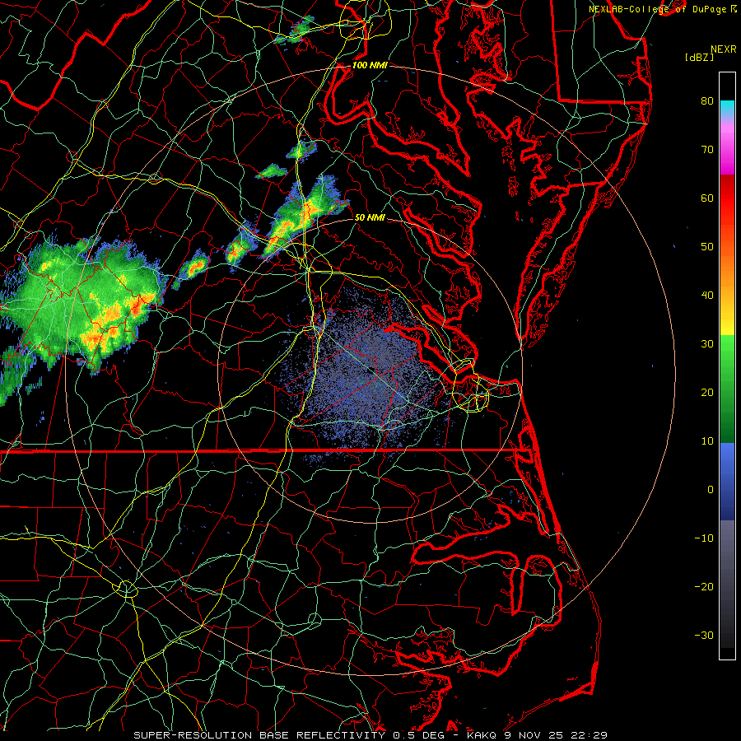
Task: Click the -20 dBZ scale label
Action: (x=704, y=586)
